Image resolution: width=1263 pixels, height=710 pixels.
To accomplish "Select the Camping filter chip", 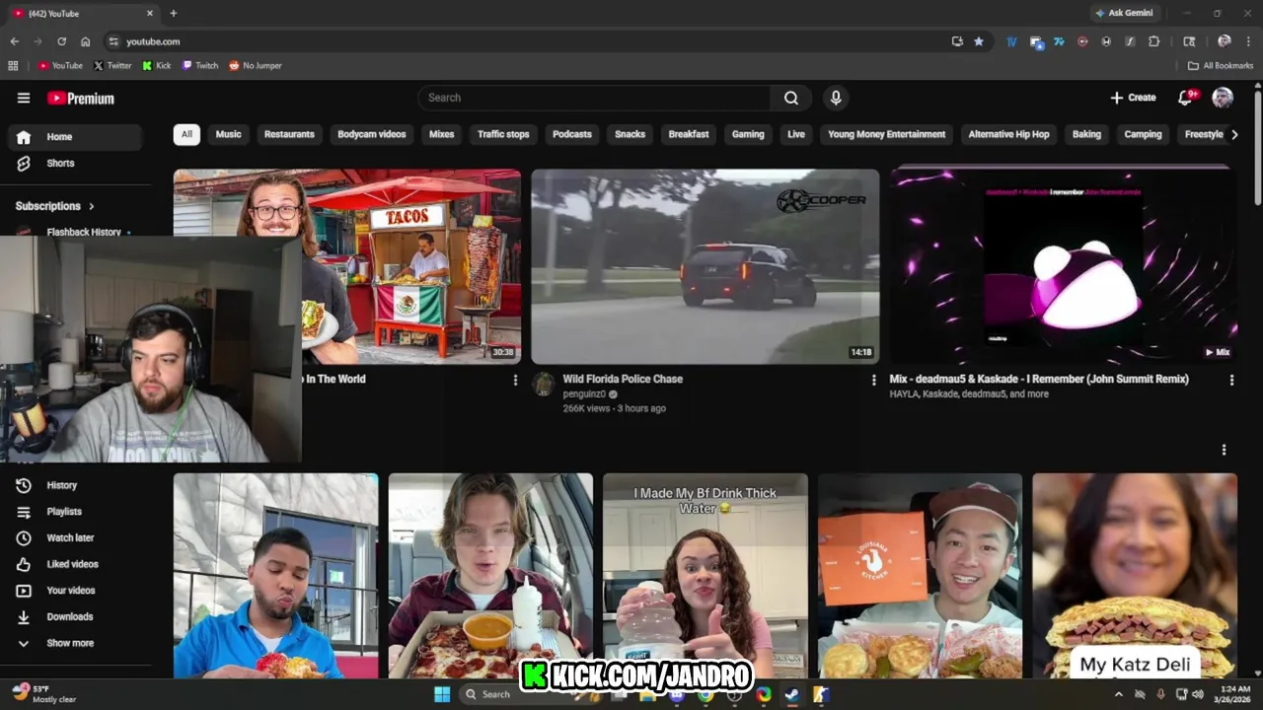I will pos(1143,134).
